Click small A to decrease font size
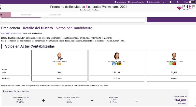The height and width of the screenshot is (107, 196). [x=164, y=2]
